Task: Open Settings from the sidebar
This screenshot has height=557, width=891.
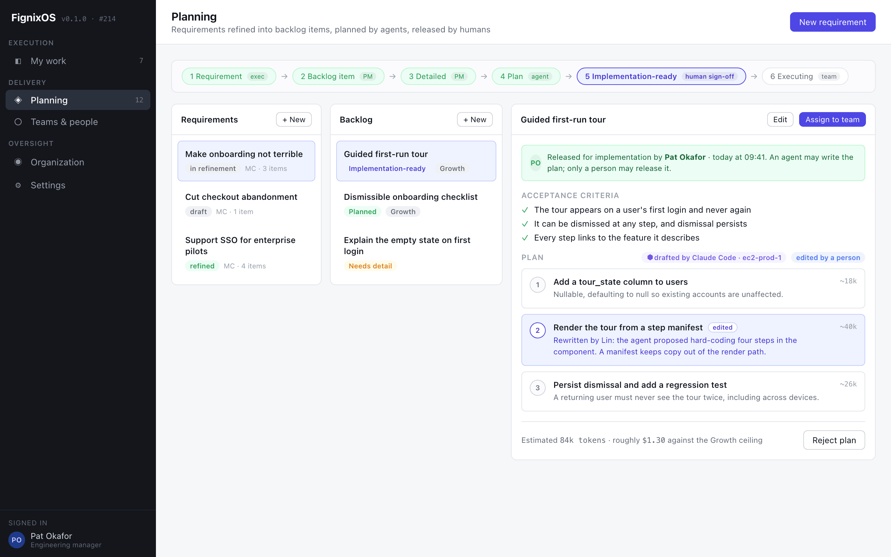Action: point(78,185)
